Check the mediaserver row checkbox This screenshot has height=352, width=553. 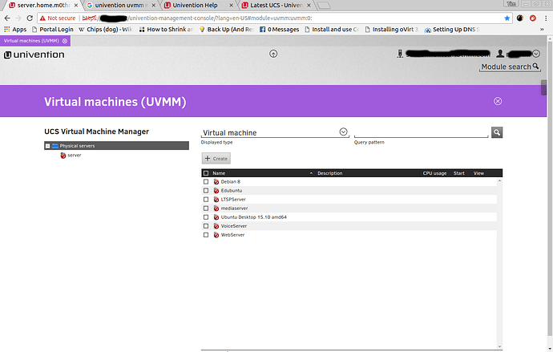click(206, 208)
